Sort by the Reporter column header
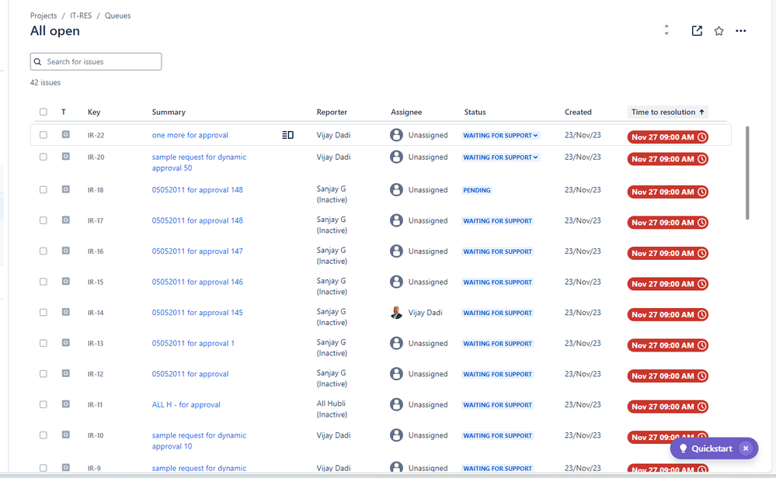 [332, 113]
